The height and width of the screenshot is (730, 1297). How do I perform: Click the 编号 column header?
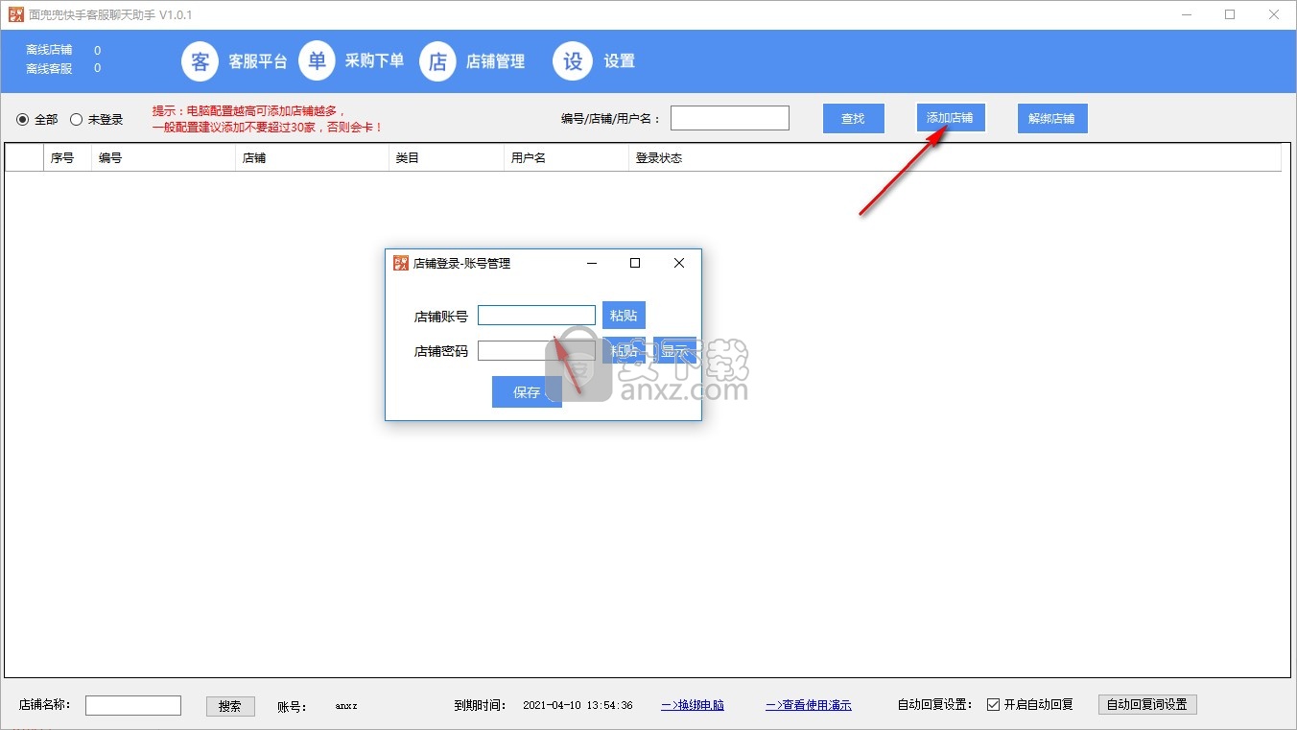point(163,158)
